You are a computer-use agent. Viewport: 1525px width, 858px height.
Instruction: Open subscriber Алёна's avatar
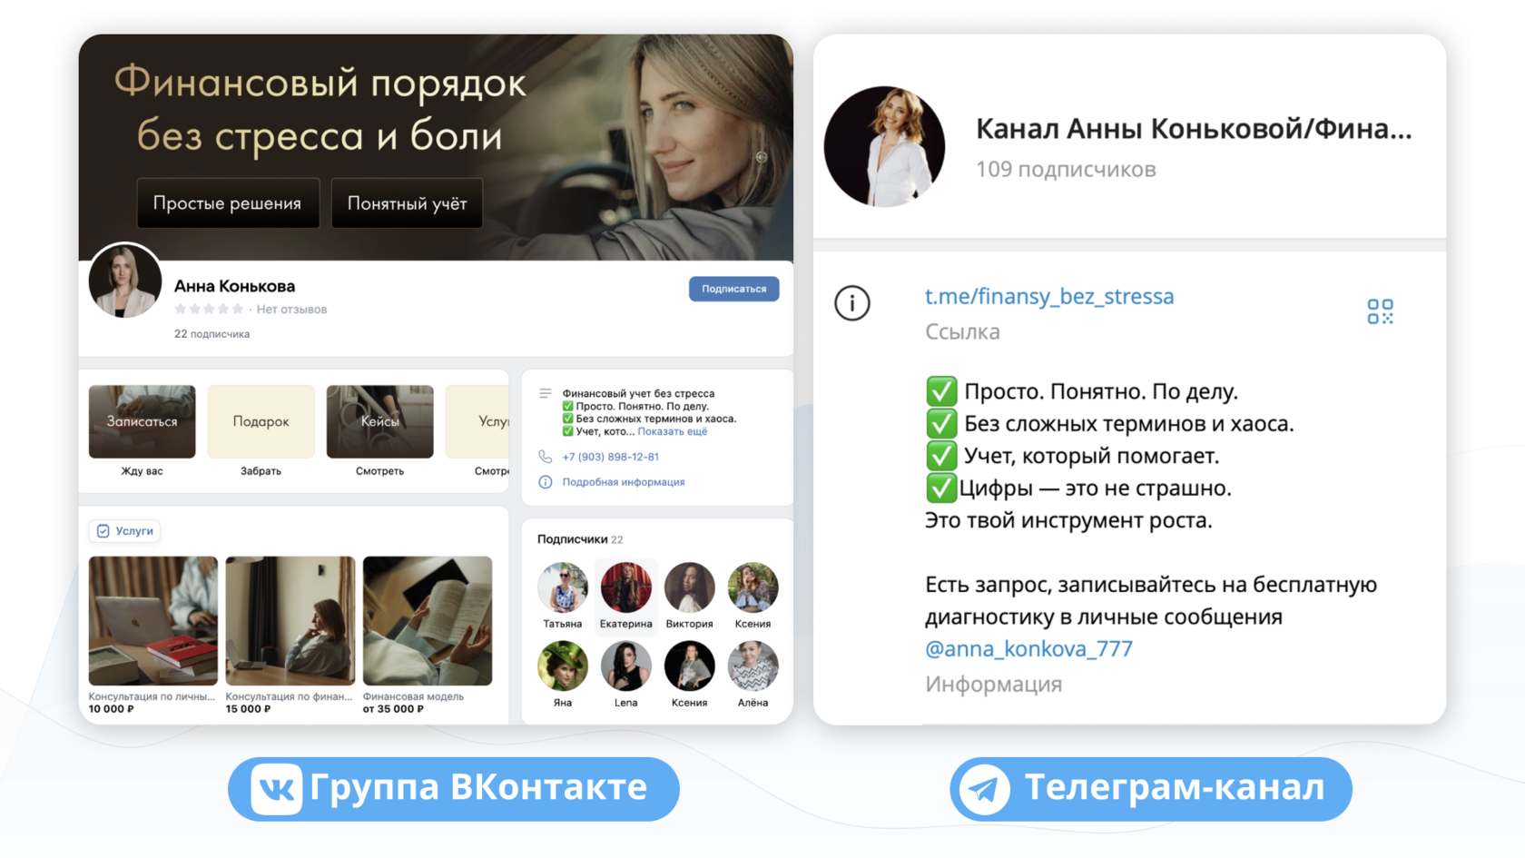[753, 666]
